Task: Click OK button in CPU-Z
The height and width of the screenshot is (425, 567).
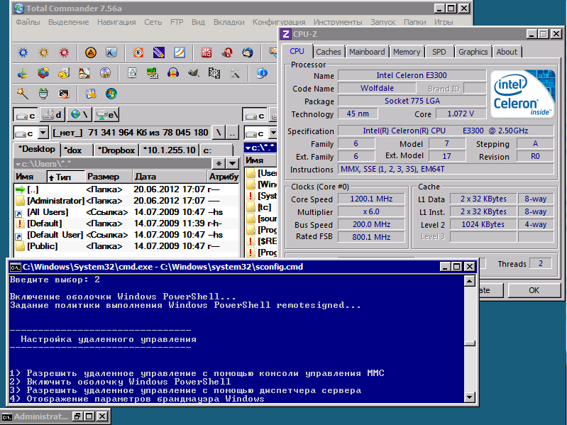Action: (534, 290)
